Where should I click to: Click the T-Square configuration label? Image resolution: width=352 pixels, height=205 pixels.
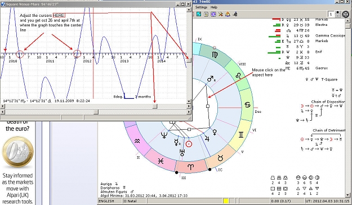[x=329, y=79]
